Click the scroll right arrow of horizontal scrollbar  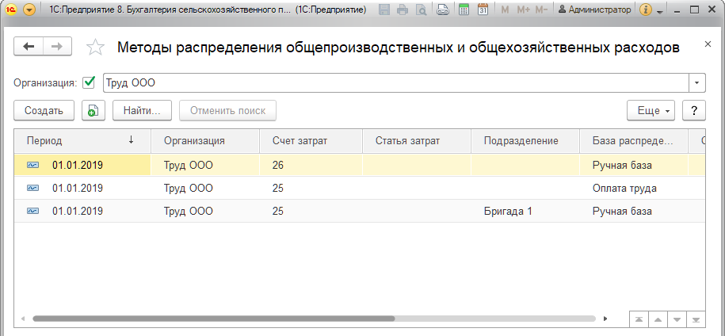point(605,319)
